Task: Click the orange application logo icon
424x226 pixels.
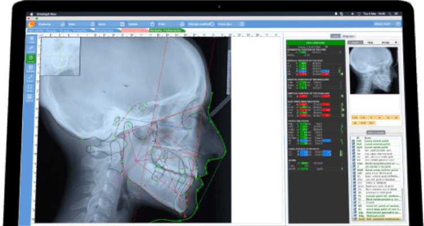Action: tap(32, 24)
